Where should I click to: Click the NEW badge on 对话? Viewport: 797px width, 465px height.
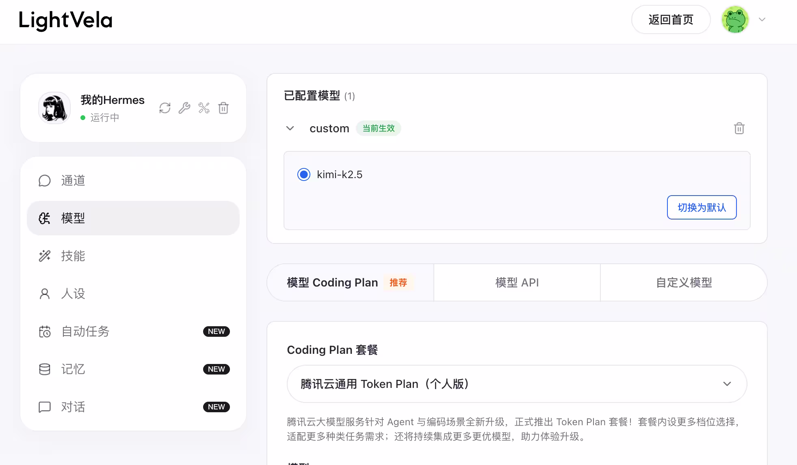pos(217,407)
